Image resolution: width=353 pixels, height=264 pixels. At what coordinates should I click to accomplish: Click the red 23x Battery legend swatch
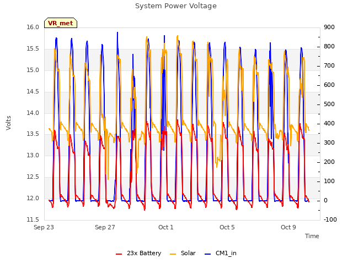pyautogui.click(x=119, y=254)
